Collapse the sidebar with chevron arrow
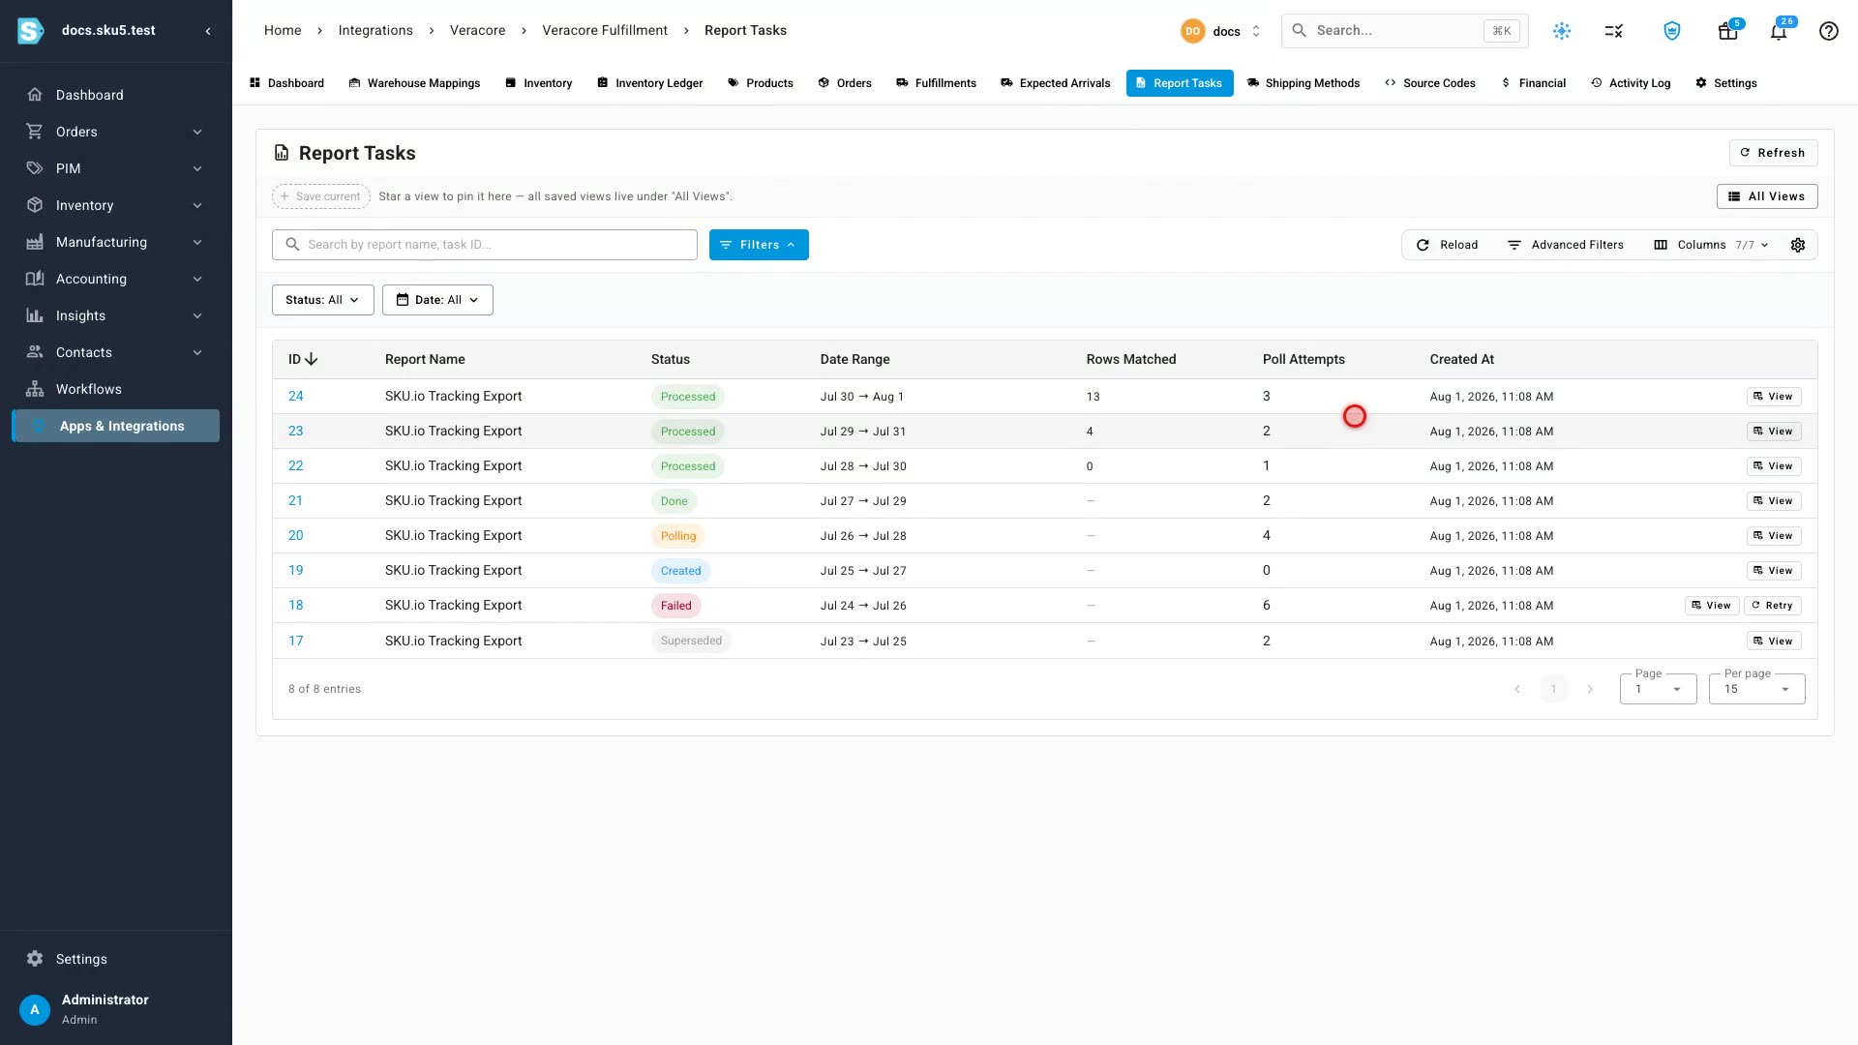The height and width of the screenshot is (1045, 1858). [208, 31]
